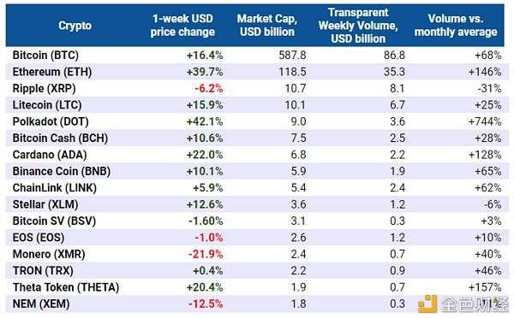Click the Polkadot +744% volume value

(x=485, y=121)
